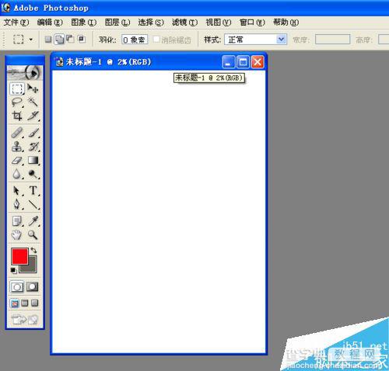Select the Zoom tool

(x=33, y=235)
